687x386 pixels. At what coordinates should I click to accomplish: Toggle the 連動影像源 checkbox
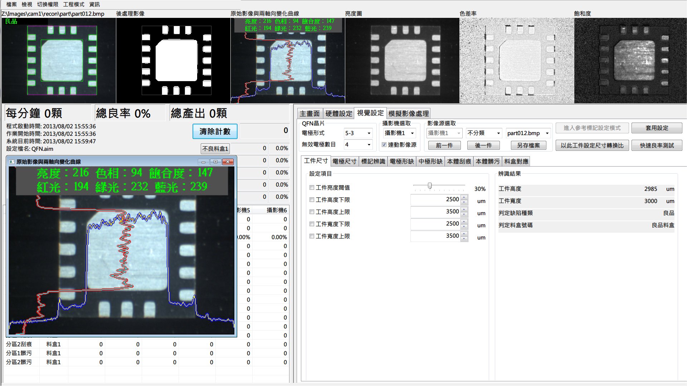pyautogui.click(x=384, y=145)
